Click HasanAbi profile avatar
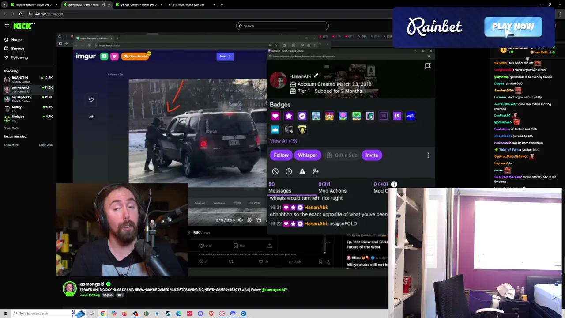This screenshot has width=565, height=318. 279,80
